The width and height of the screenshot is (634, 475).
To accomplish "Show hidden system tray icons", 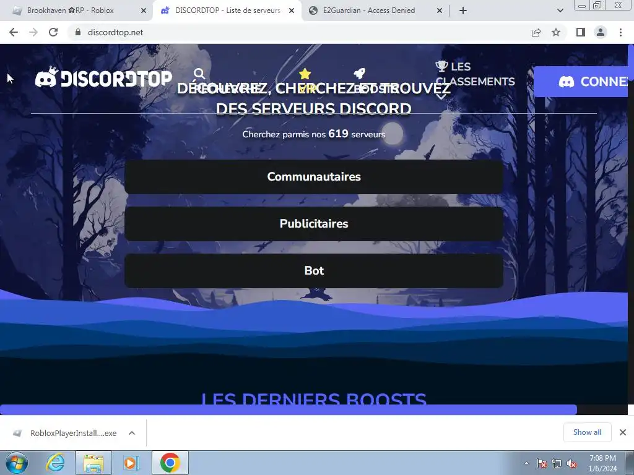I will (526, 463).
